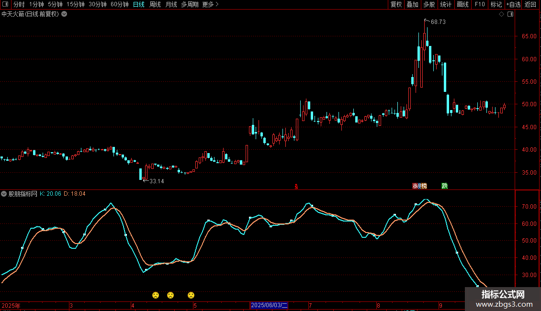Open 多股 multi-stock view
The image size is (541, 311).
click(429, 4)
